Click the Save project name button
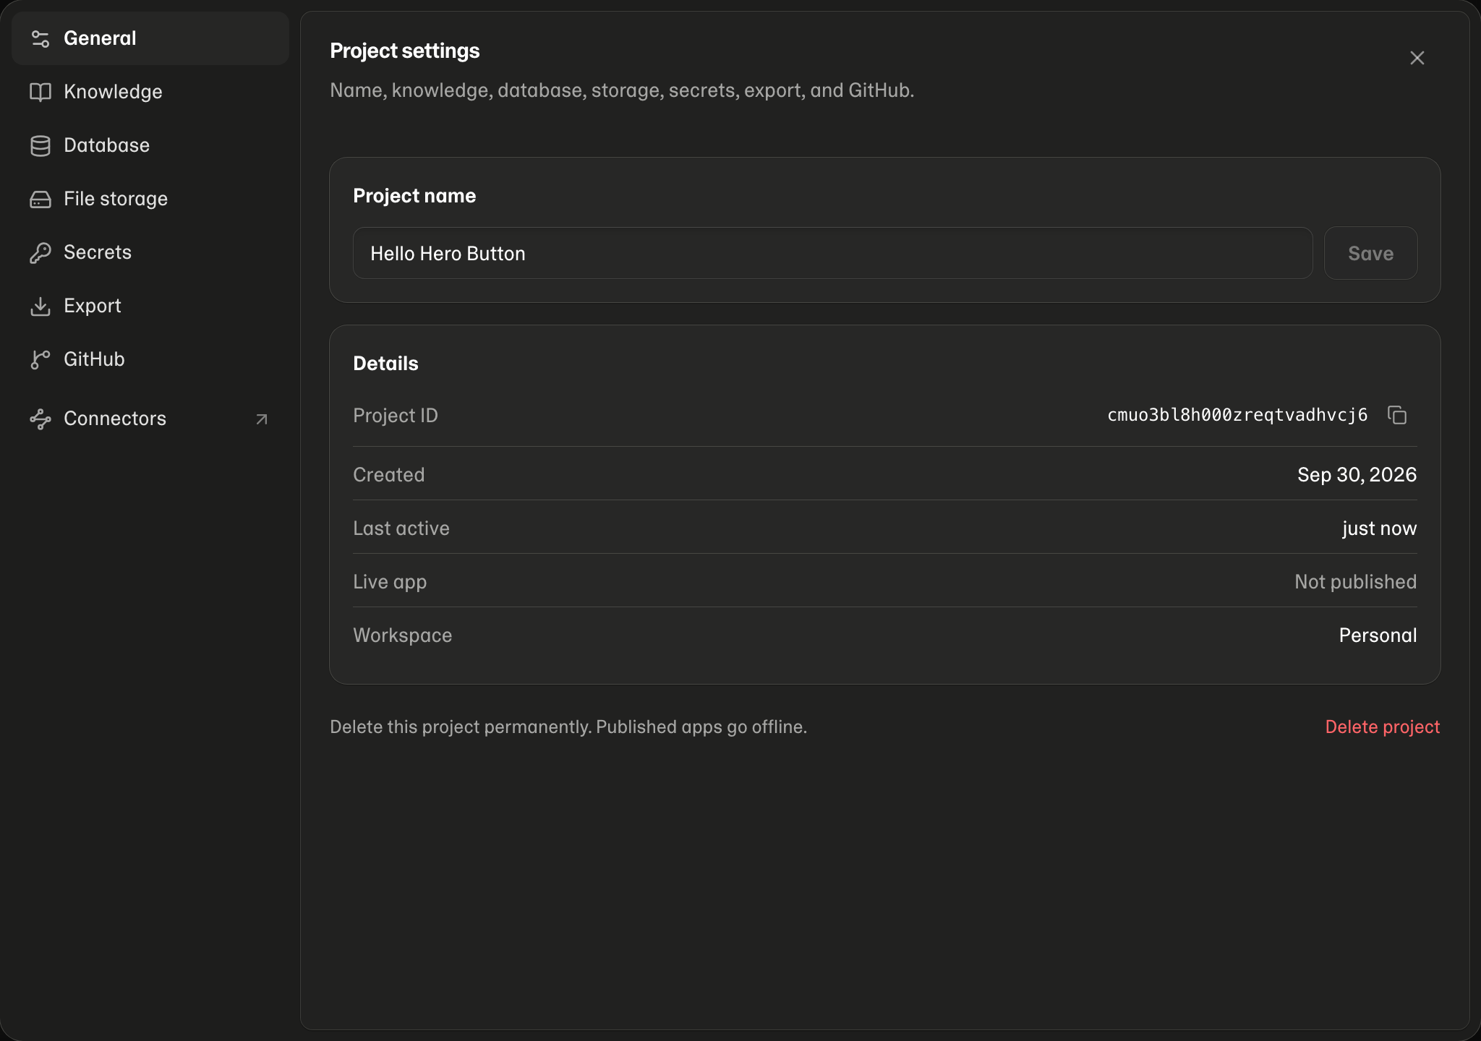Viewport: 1481px width, 1041px height. click(1370, 253)
